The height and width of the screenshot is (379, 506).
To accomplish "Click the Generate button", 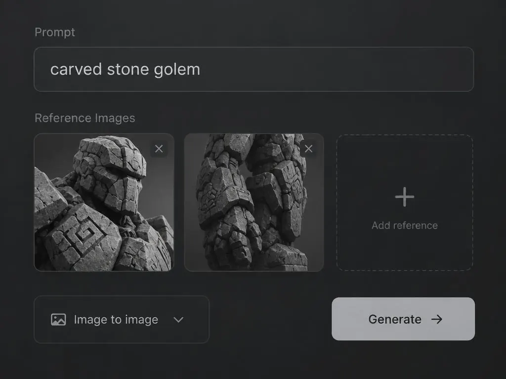I will click(x=403, y=319).
